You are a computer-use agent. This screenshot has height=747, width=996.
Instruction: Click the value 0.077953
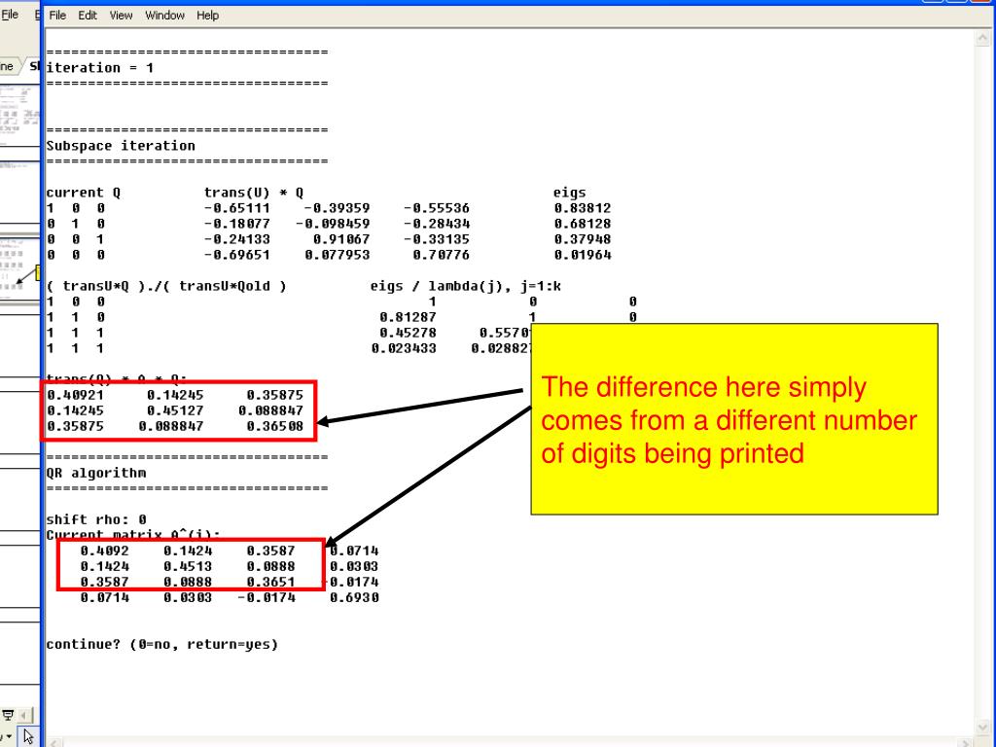pos(338,255)
